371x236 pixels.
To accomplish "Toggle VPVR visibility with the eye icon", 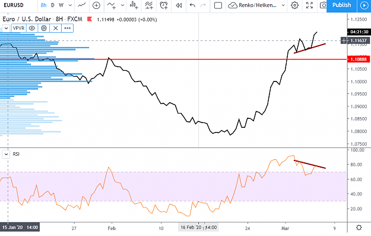I will tap(32, 28).
